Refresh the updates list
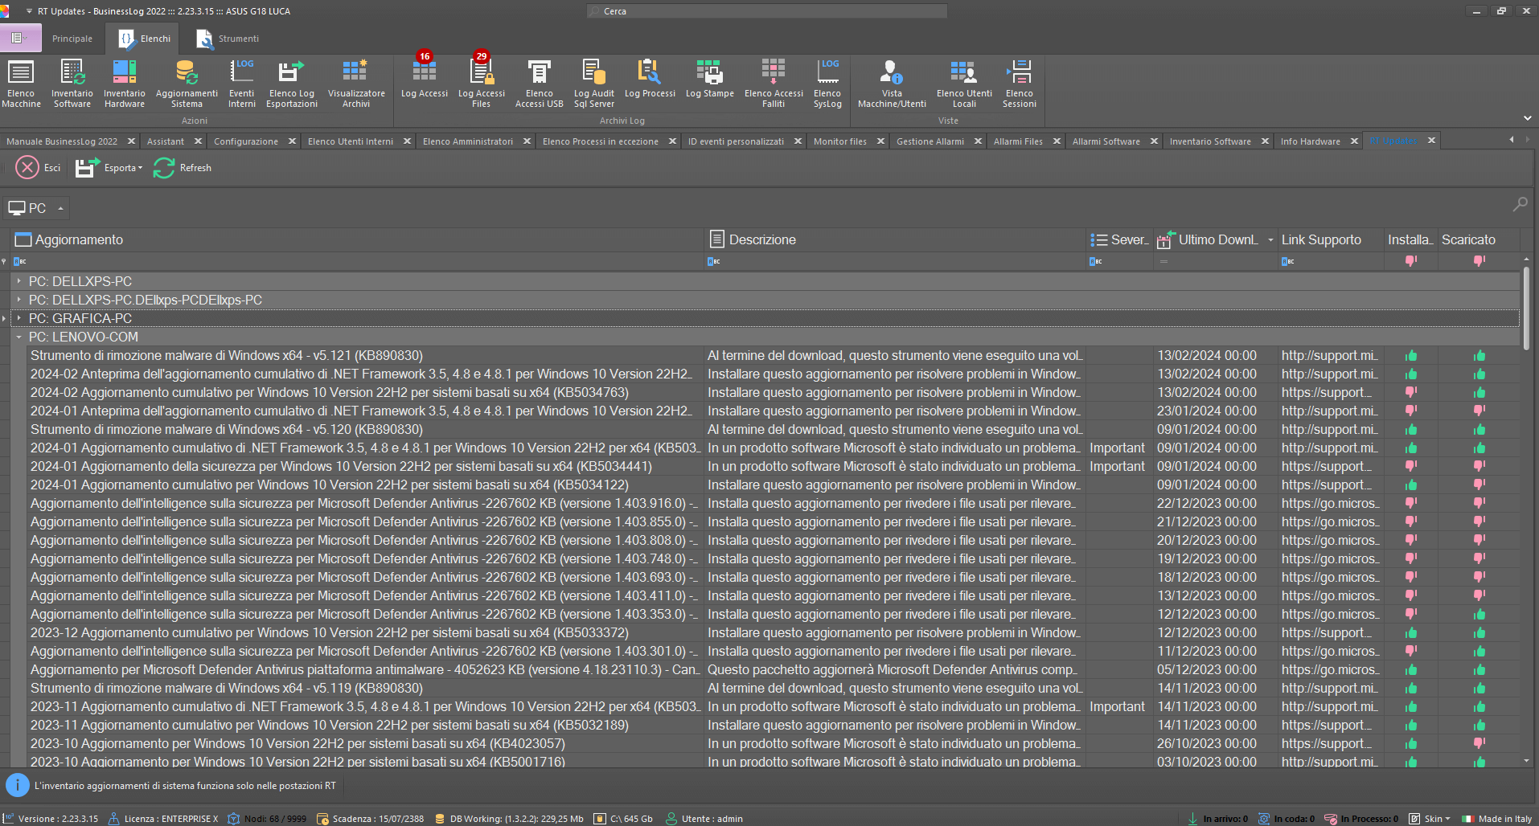Image resolution: width=1539 pixels, height=826 pixels. (183, 168)
